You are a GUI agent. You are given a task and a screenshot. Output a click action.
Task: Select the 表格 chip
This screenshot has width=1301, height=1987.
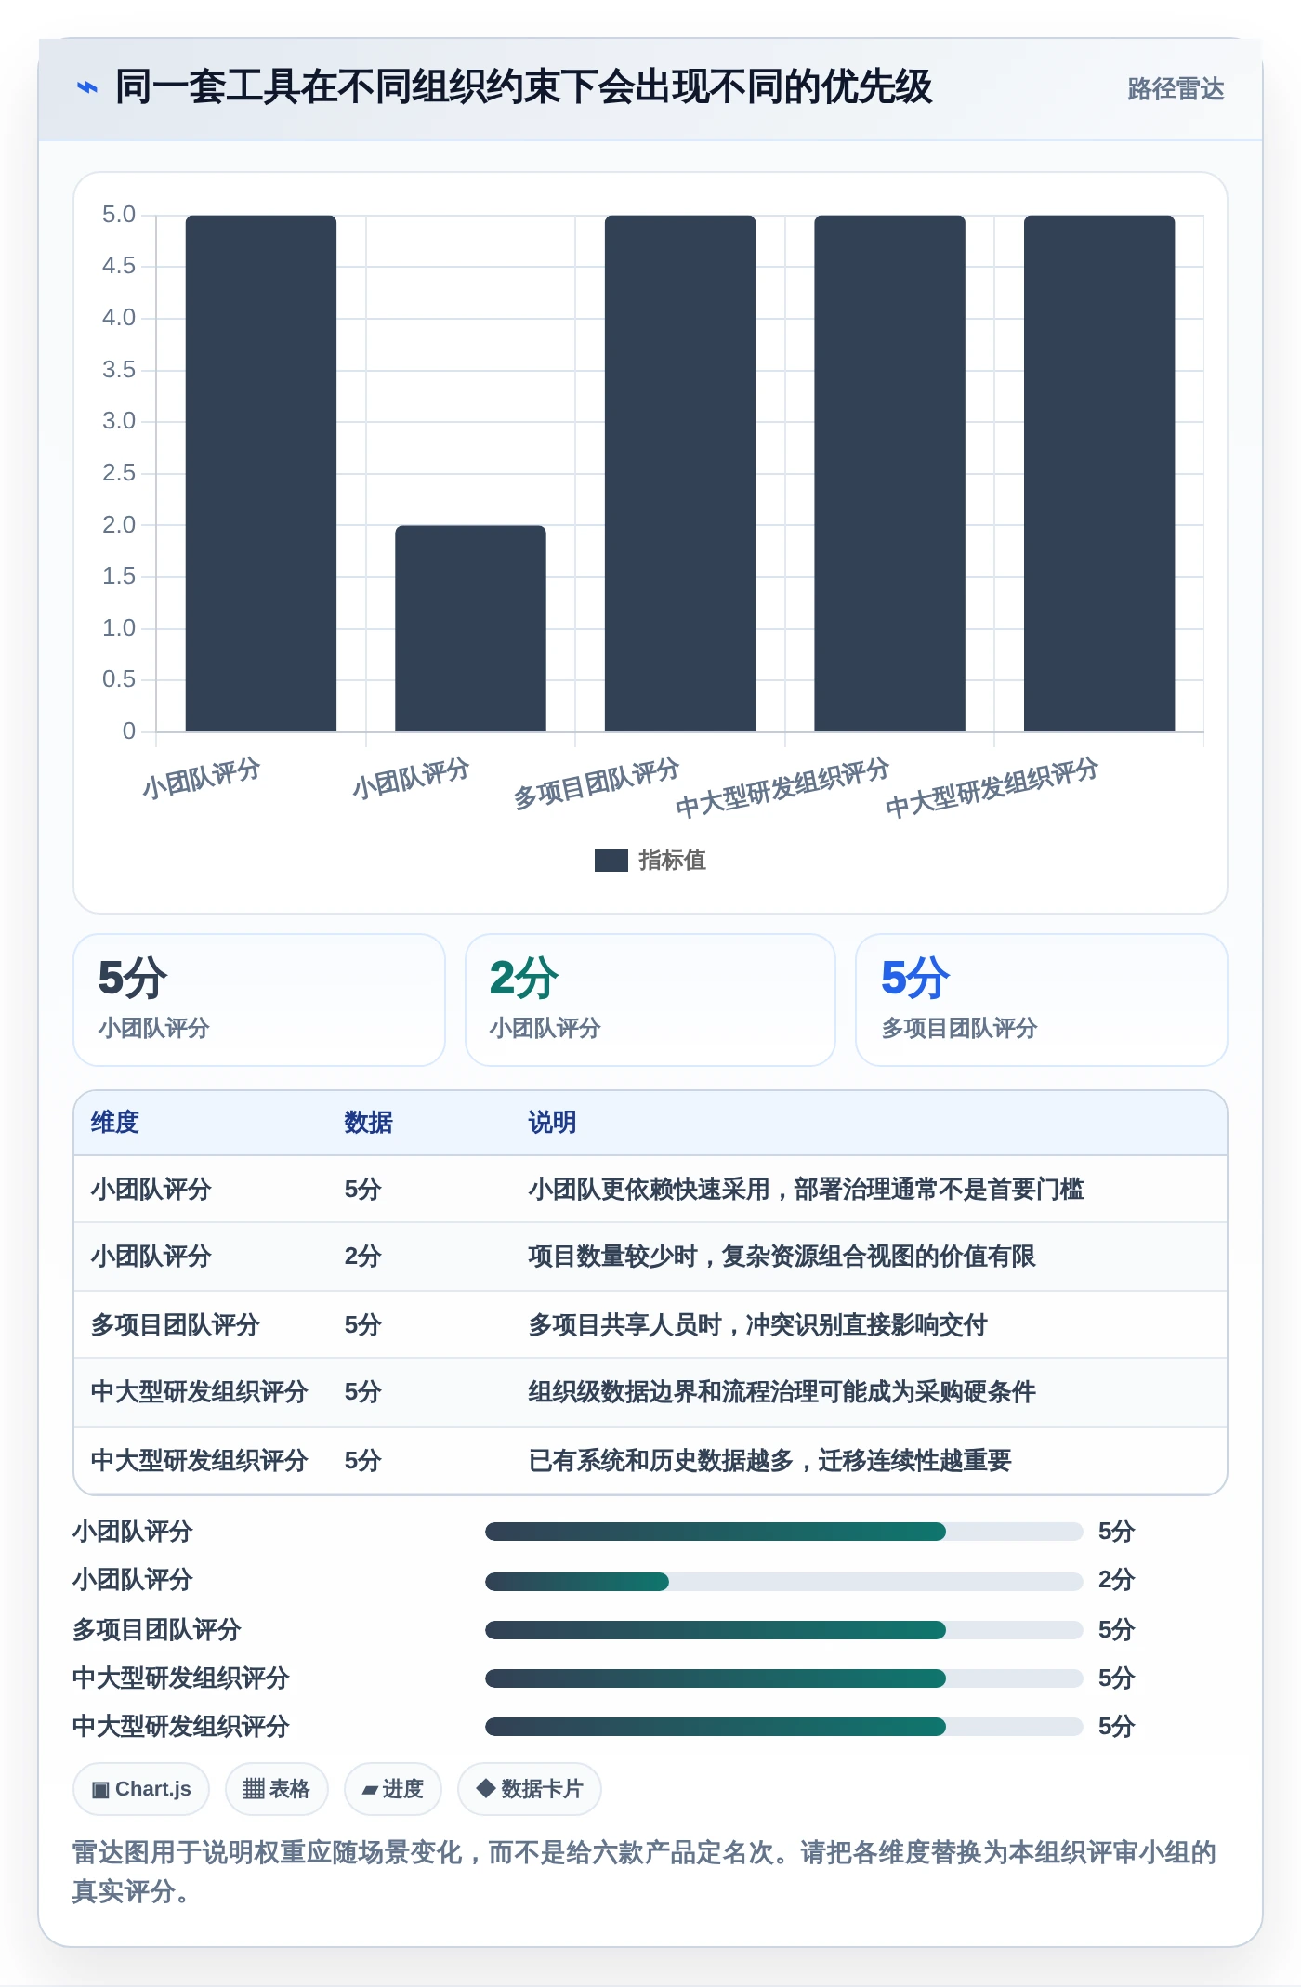(276, 1789)
